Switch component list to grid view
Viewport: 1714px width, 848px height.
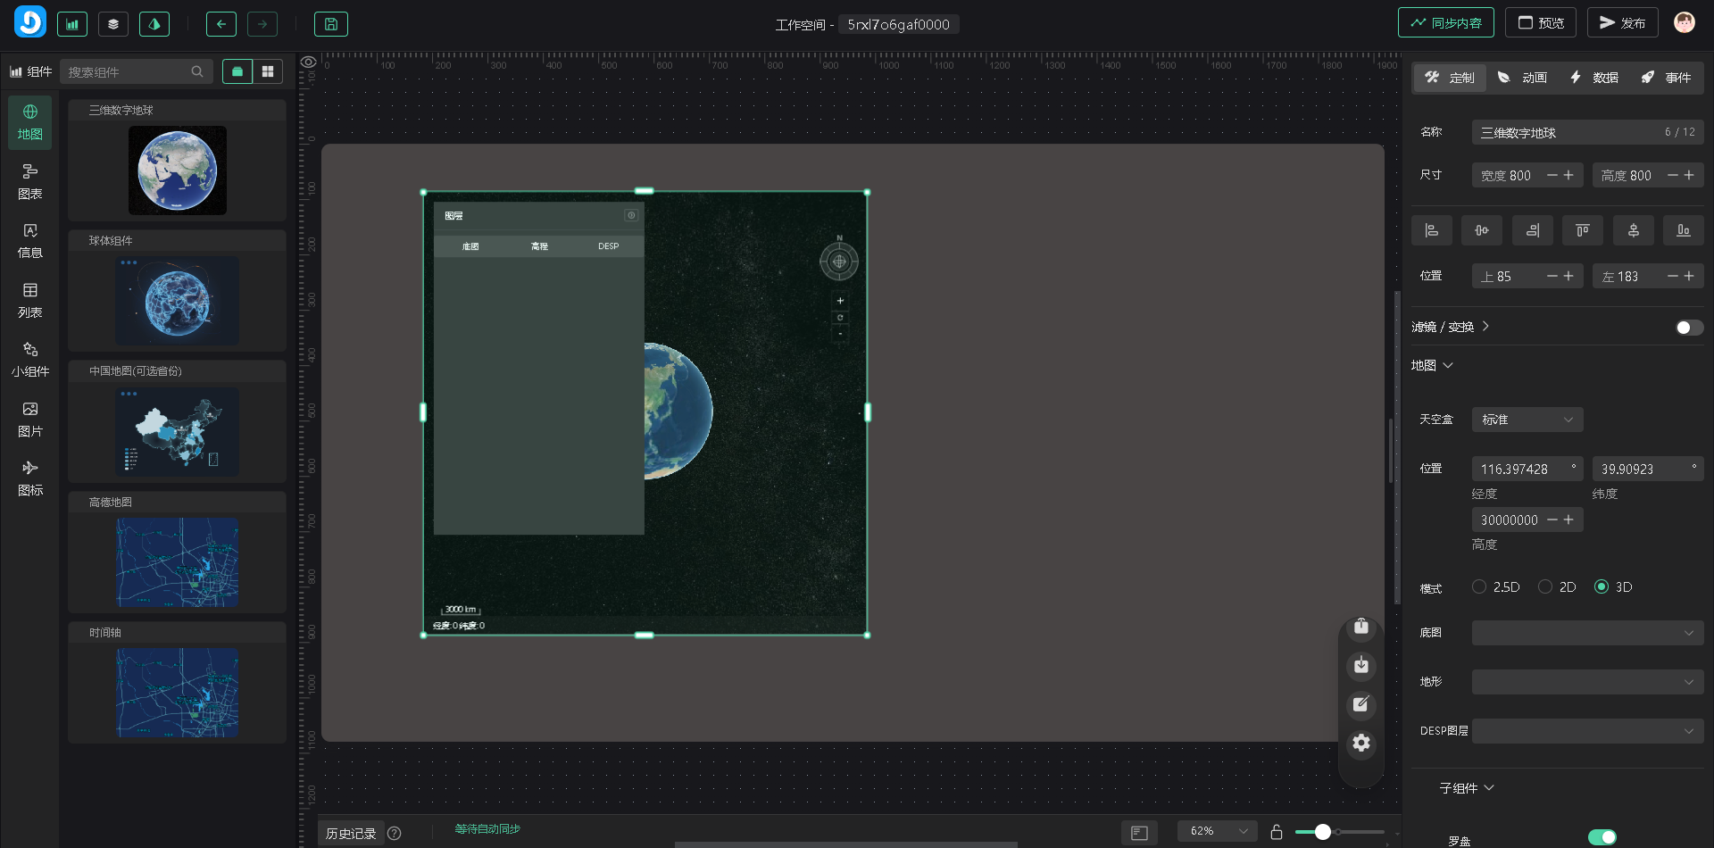pos(268,71)
